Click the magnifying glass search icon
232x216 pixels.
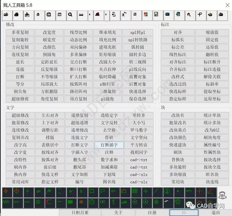[70, 15]
